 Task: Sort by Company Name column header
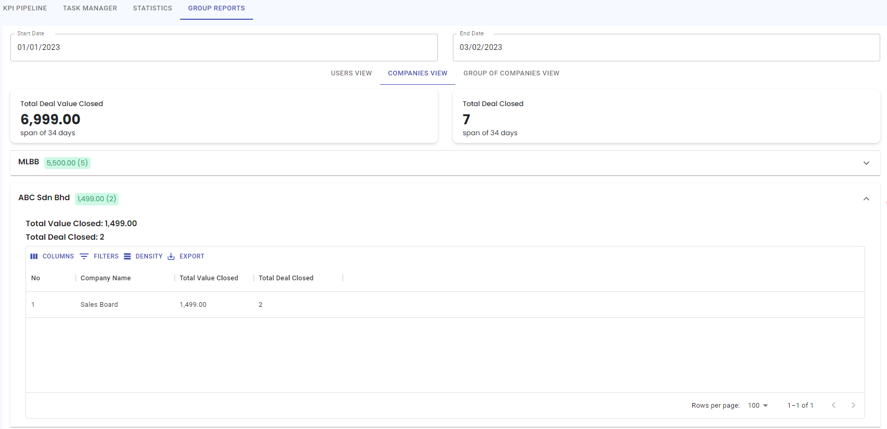[x=106, y=278]
